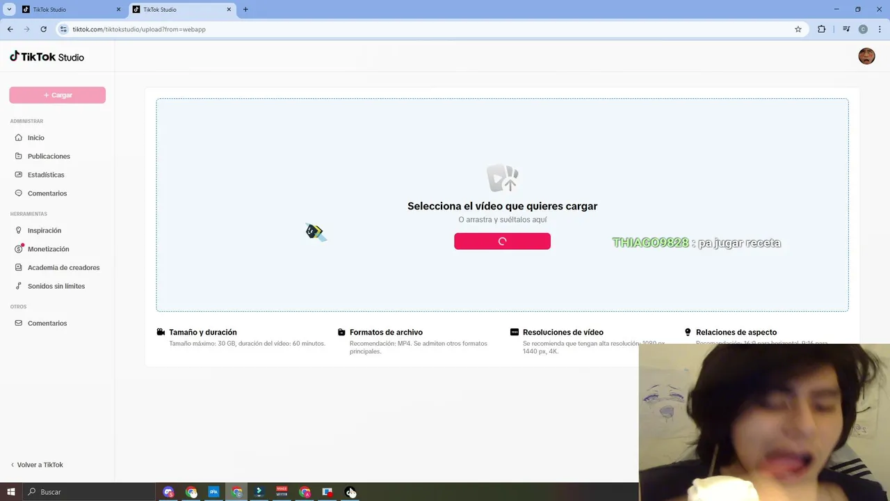Close the first TikTok Studio tab
The height and width of the screenshot is (501, 890).
click(x=118, y=10)
